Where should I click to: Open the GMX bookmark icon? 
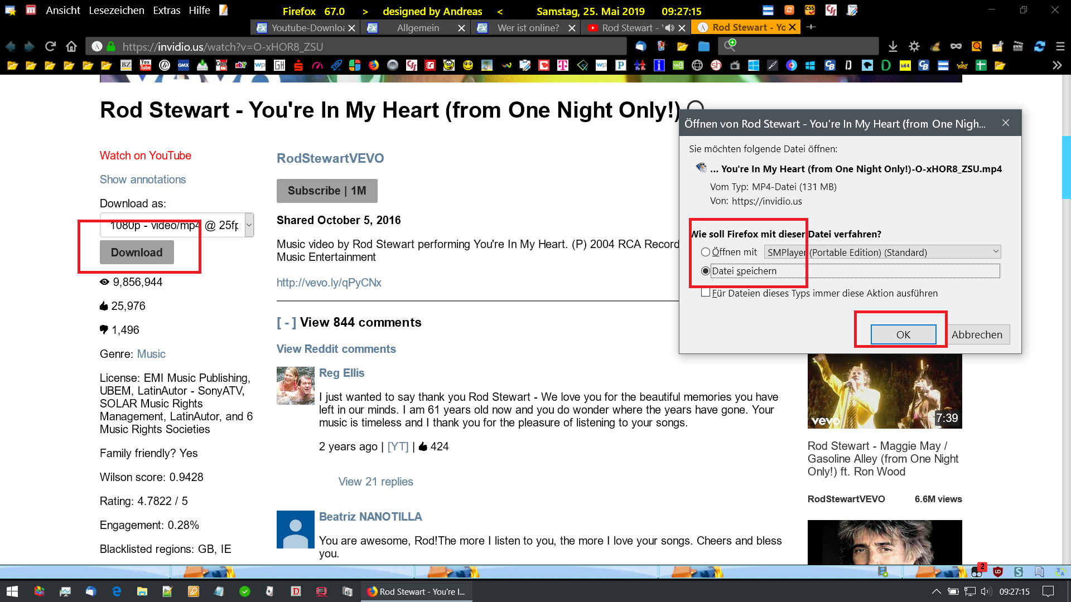click(184, 66)
